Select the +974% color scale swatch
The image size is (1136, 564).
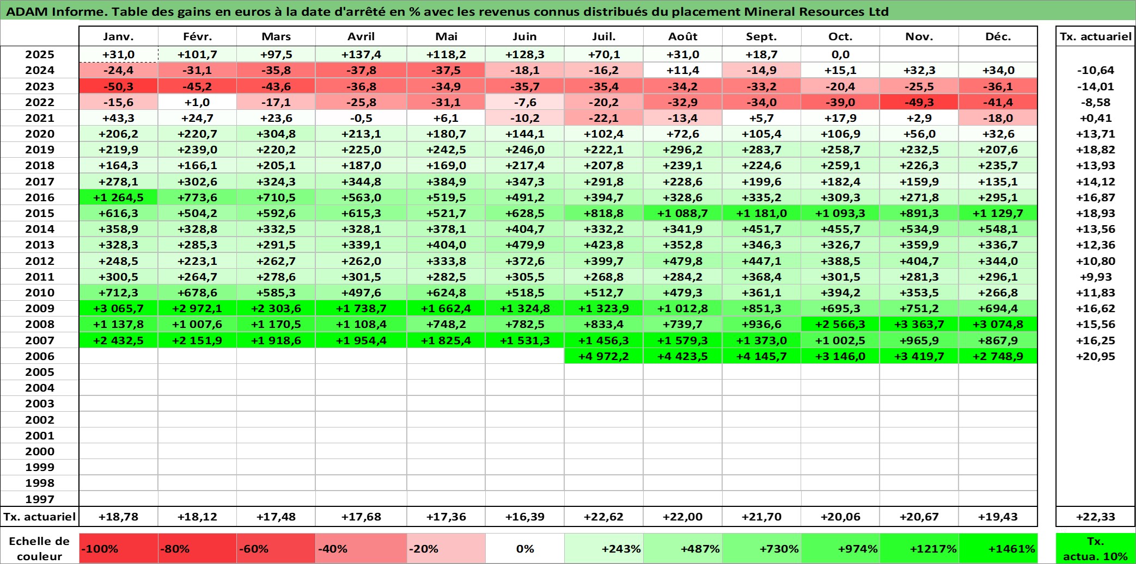[x=840, y=548]
